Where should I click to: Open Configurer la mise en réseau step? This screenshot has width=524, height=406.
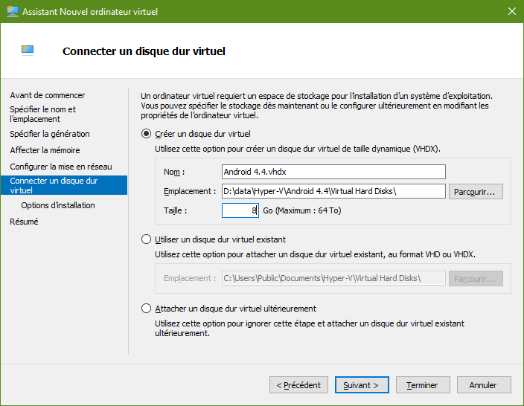click(x=61, y=167)
